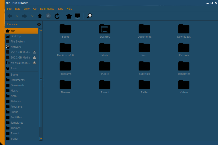Image resolution: width=218 pixels, height=145 pixels.
Task: Select the Trailer folder in main pane
Action: pos(144,85)
